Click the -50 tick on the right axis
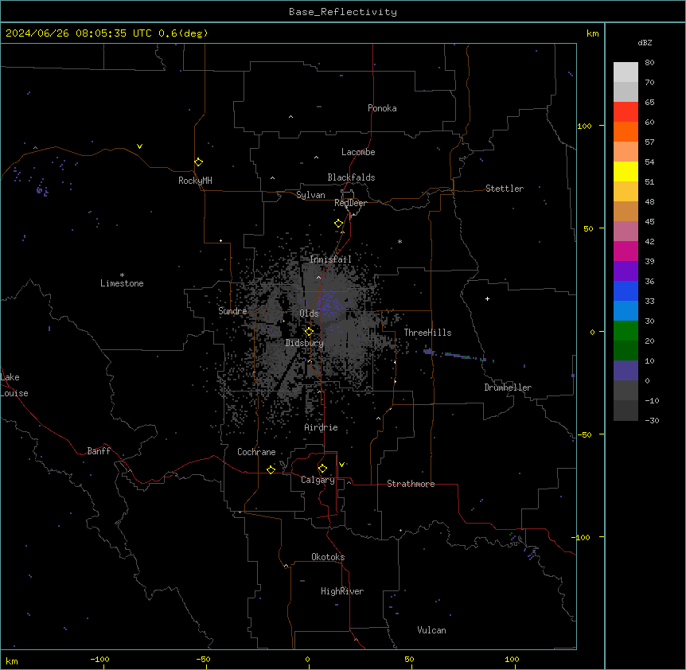Screen dimensions: 686x670 pos(586,434)
